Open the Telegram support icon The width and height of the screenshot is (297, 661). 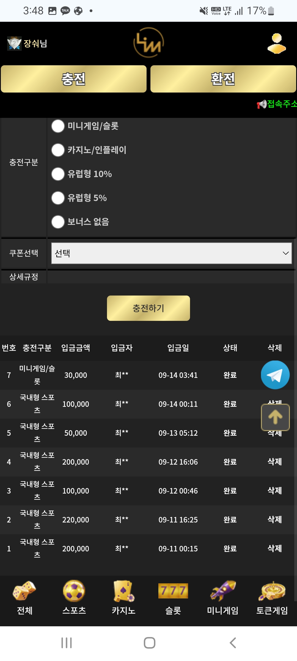pyautogui.click(x=275, y=375)
